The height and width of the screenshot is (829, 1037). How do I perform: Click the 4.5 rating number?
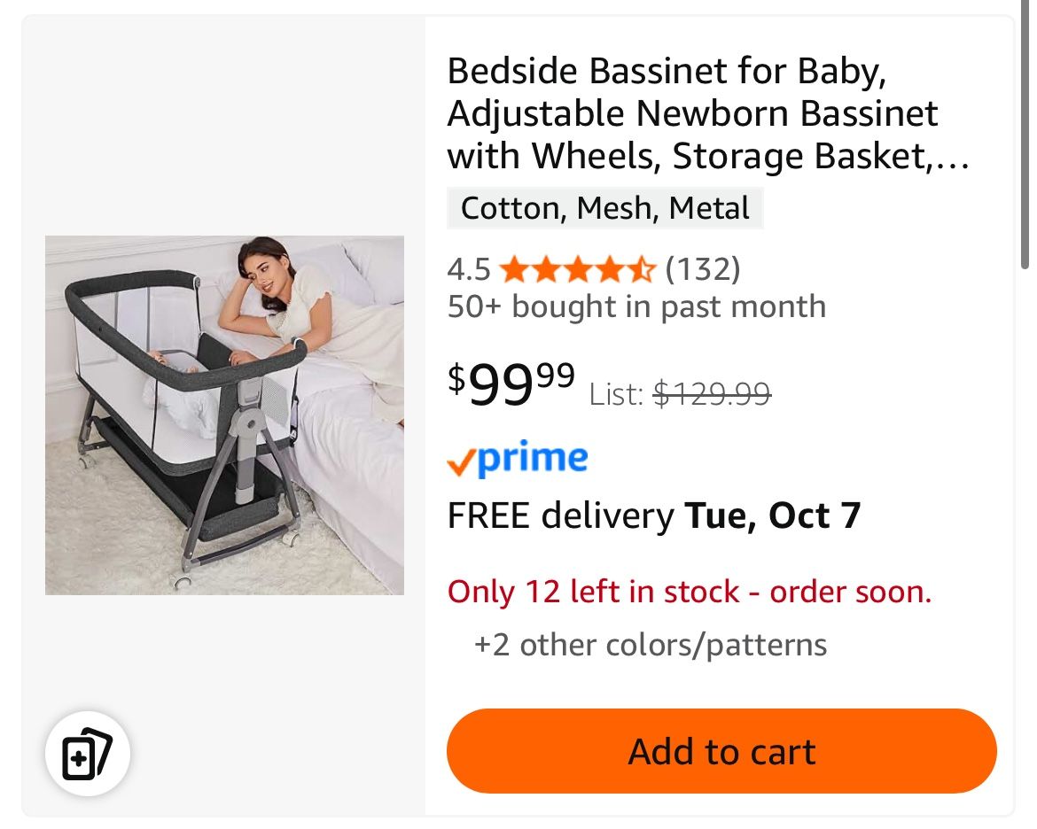point(469,268)
